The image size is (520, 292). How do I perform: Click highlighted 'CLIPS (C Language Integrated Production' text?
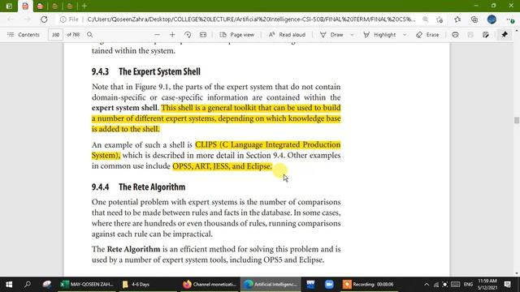click(x=268, y=144)
